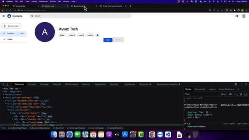Expand the sideBarPlaceholder div node

(x=8, y=107)
